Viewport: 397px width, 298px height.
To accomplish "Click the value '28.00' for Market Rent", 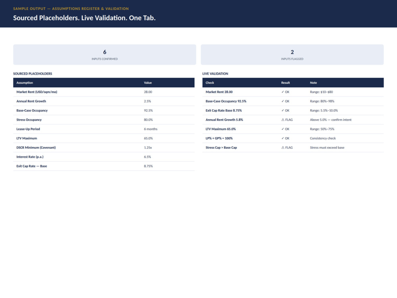I will 148,92.
